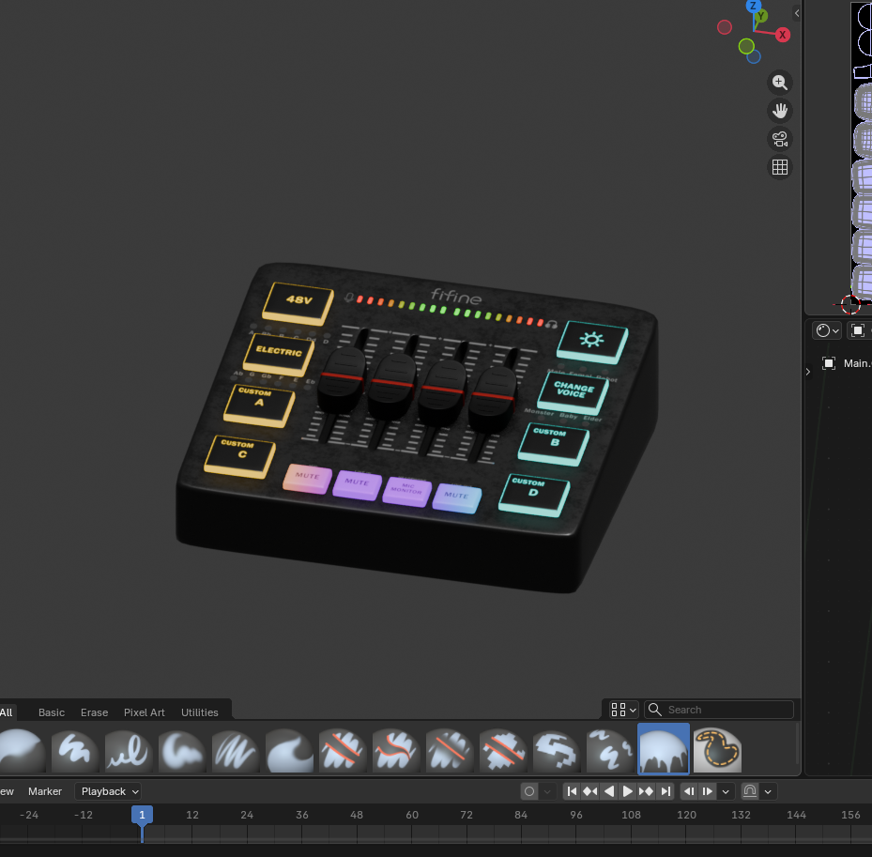Toggle auto keying record circle

pyautogui.click(x=529, y=791)
